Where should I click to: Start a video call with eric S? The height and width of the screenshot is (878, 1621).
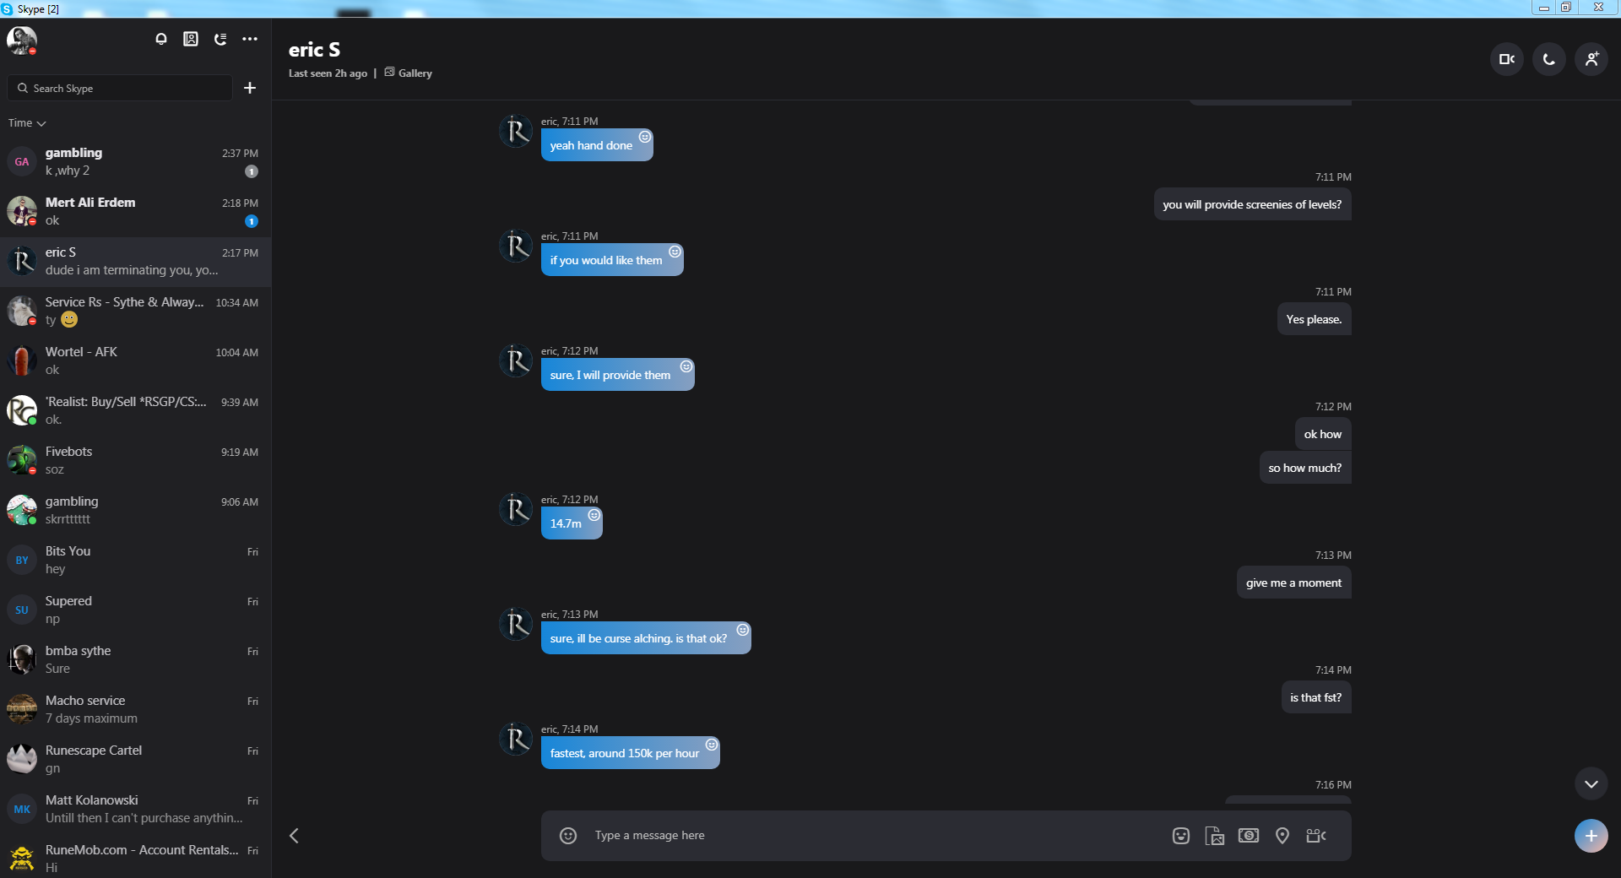(1506, 59)
